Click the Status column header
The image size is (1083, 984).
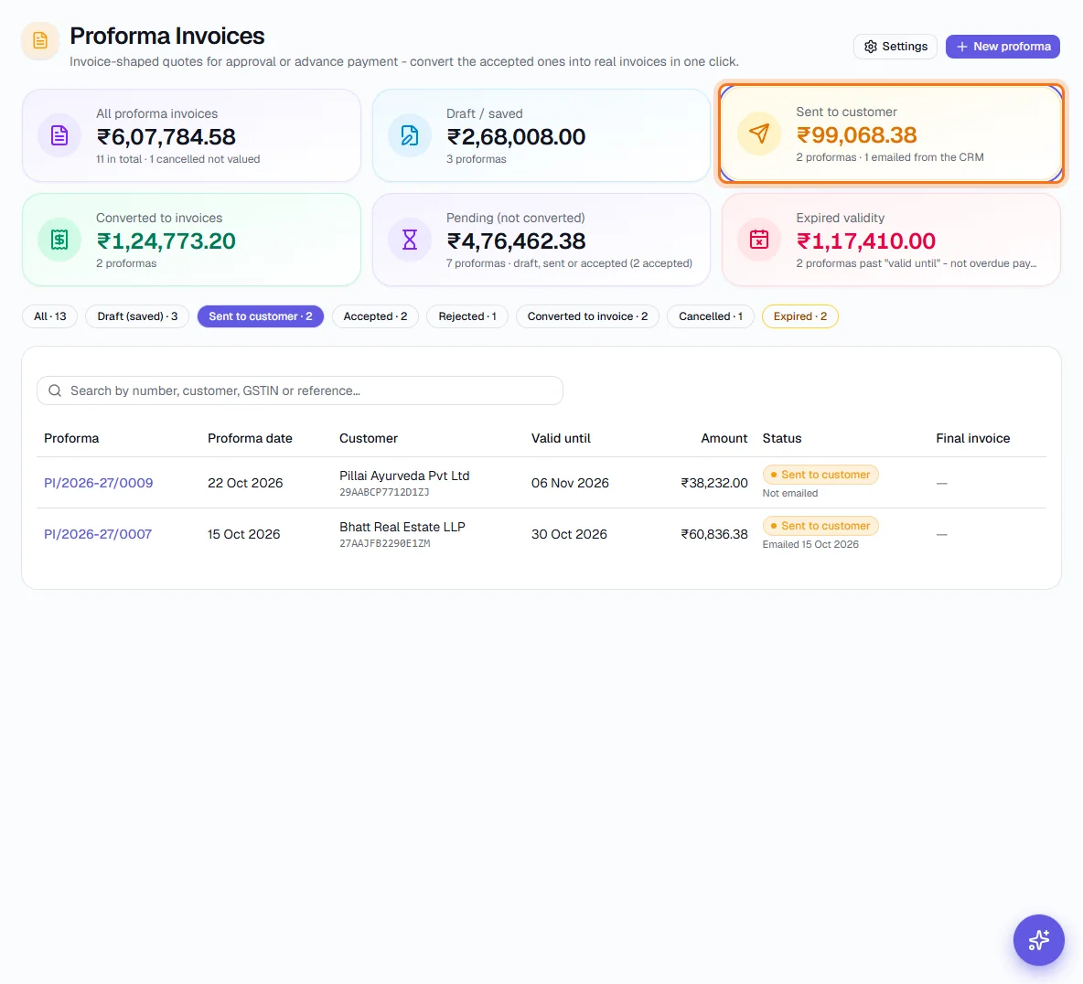[782, 438]
